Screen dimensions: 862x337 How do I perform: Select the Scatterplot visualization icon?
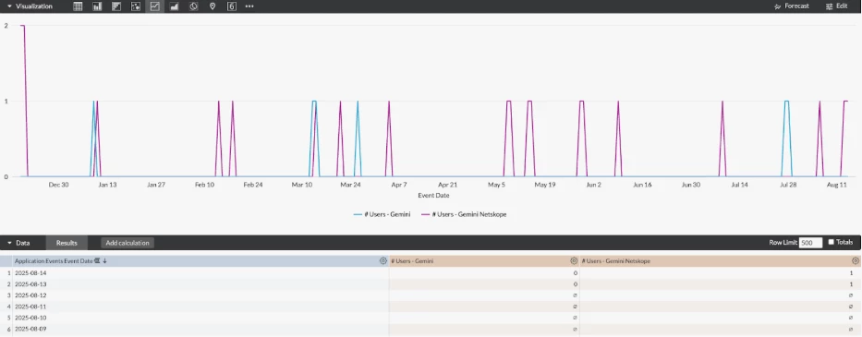136,6
